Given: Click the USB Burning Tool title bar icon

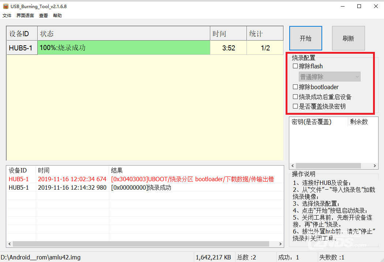Looking at the screenshot, I should (5, 6).
